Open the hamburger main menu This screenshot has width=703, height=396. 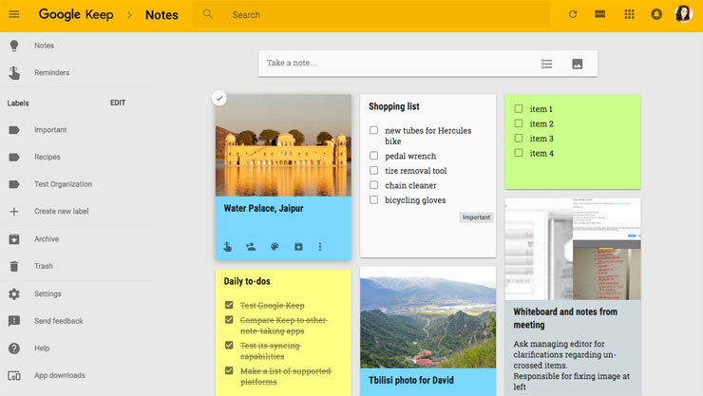click(14, 14)
